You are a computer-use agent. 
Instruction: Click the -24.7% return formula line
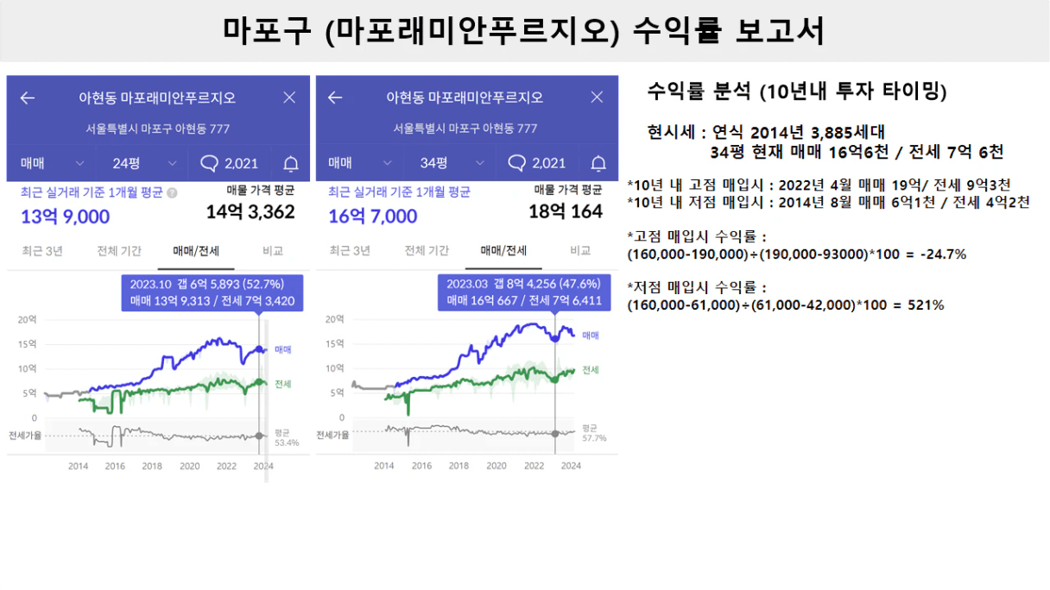pos(796,254)
